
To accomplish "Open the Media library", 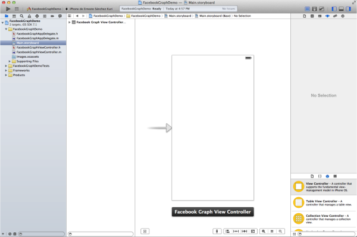I will coord(335,176).
